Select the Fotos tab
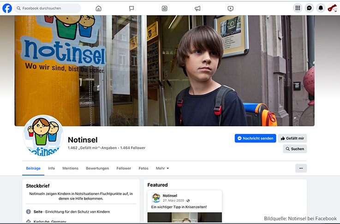Image resolution: width=340 pixels, height=224 pixels. (143, 168)
